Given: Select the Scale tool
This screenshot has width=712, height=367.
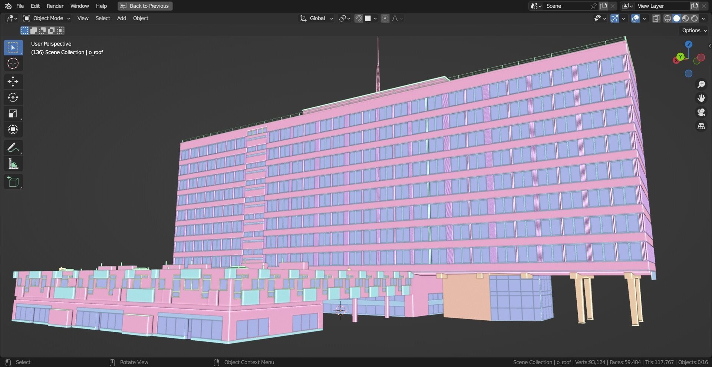Looking at the screenshot, I should (13, 113).
